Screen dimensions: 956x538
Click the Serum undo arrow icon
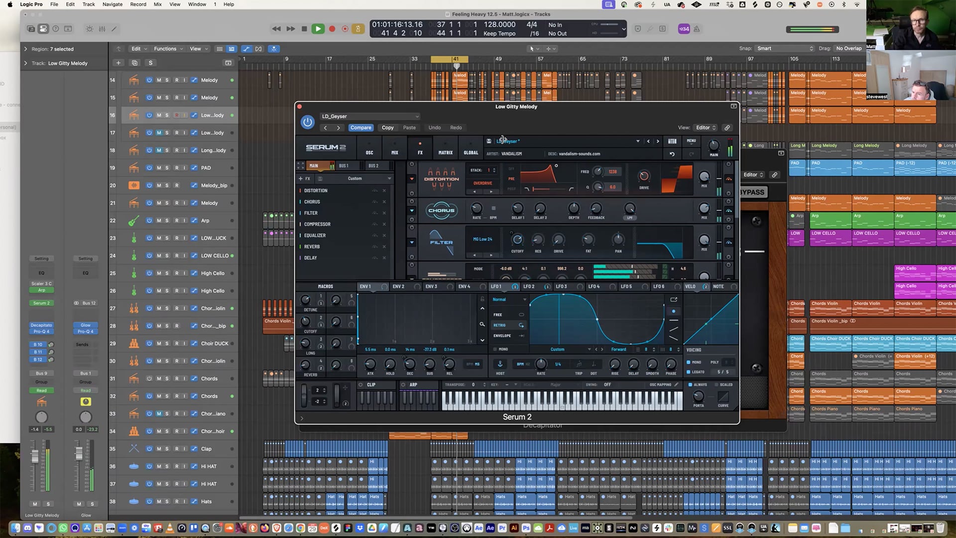click(x=672, y=154)
